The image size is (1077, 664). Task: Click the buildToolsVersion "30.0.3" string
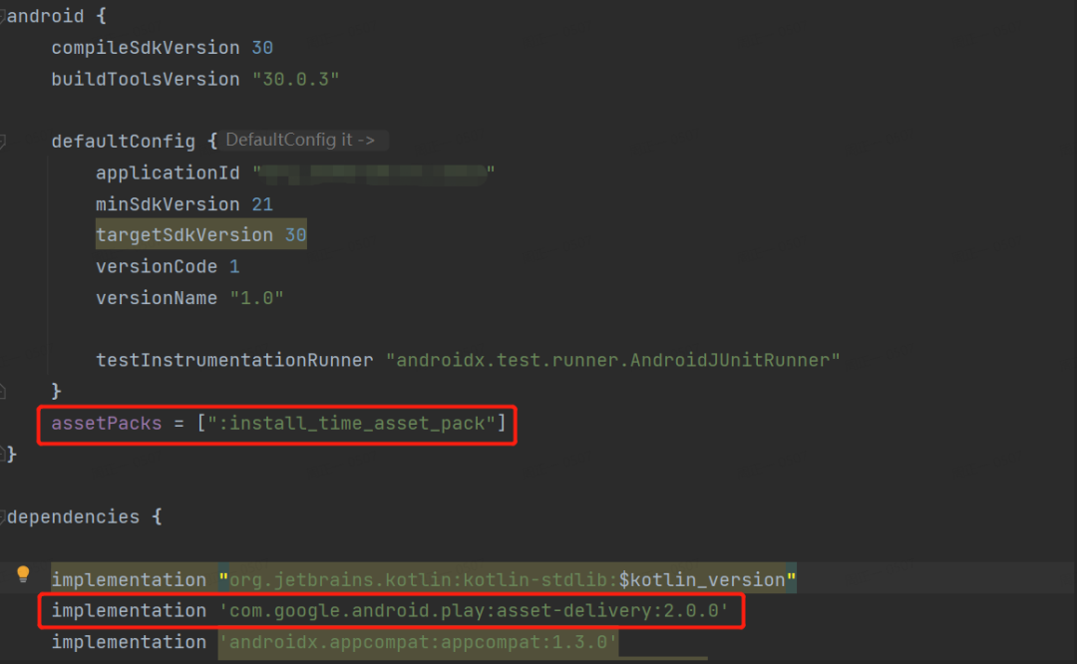point(295,79)
